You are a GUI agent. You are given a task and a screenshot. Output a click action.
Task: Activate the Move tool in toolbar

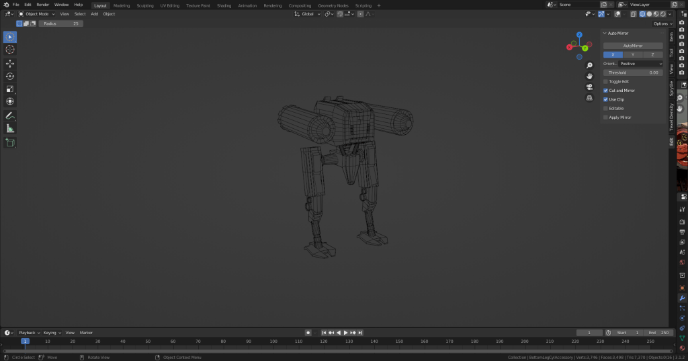pos(10,64)
